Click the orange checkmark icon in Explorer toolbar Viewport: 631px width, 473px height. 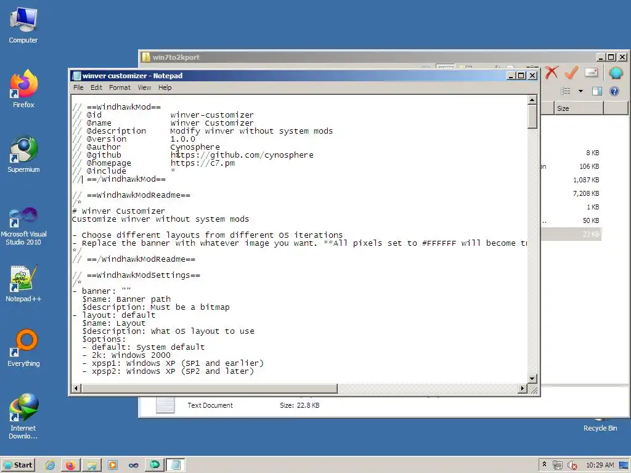[571, 73]
